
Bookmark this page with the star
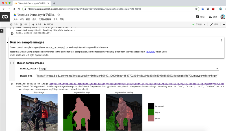coord(196,9)
